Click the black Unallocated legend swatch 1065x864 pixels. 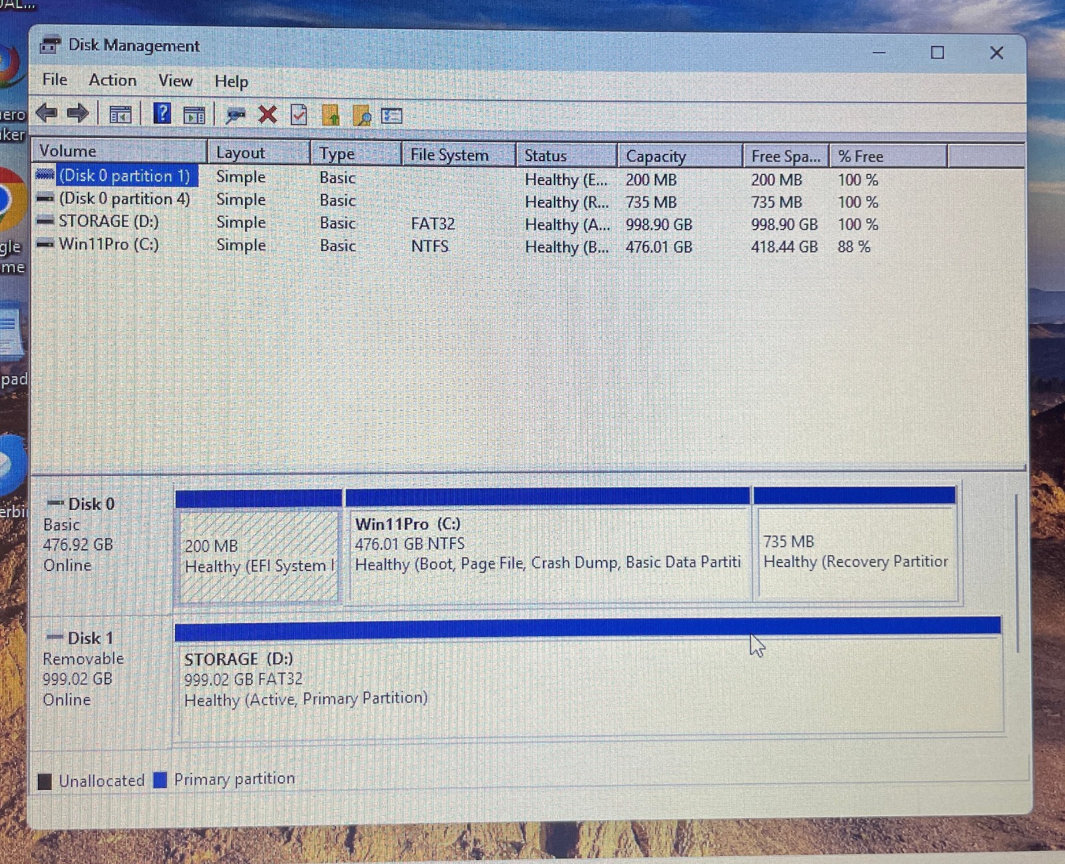click(x=45, y=781)
